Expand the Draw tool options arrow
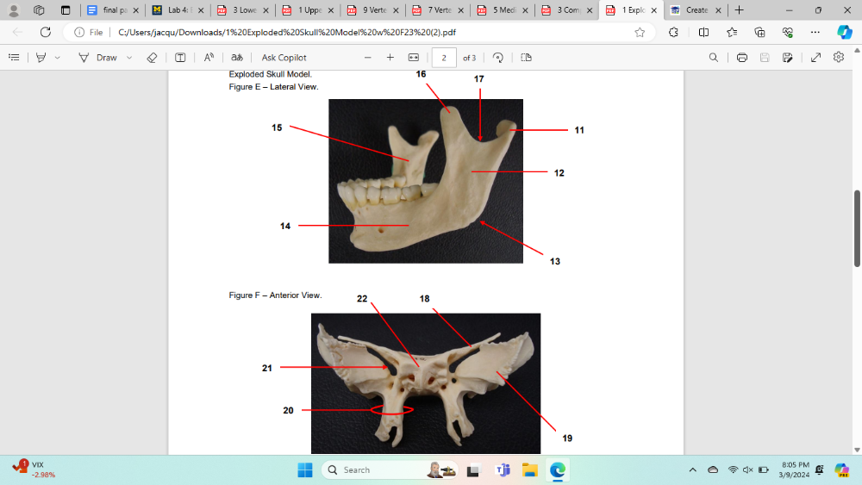The image size is (862, 485). point(129,58)
